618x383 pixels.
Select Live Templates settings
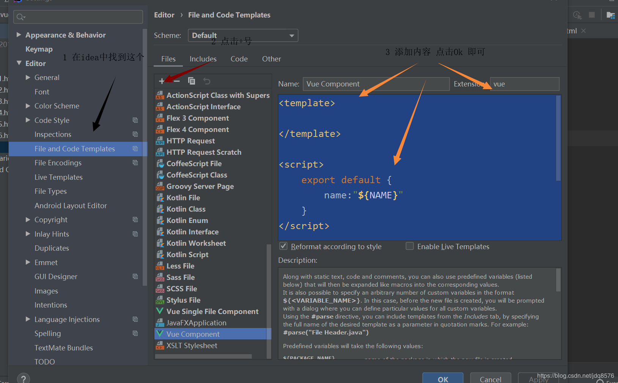[x=58, y=177]
